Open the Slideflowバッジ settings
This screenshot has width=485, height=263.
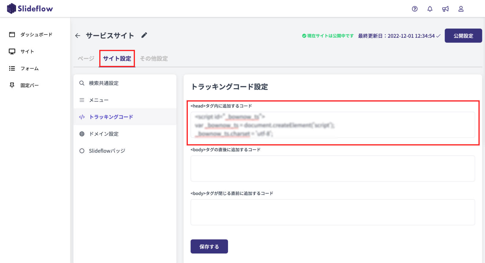107,151
